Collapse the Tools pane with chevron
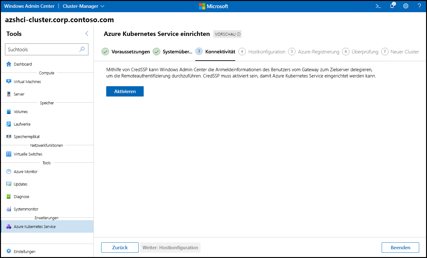This screenshot has height=258, width=427. click(x=87, y=33)
